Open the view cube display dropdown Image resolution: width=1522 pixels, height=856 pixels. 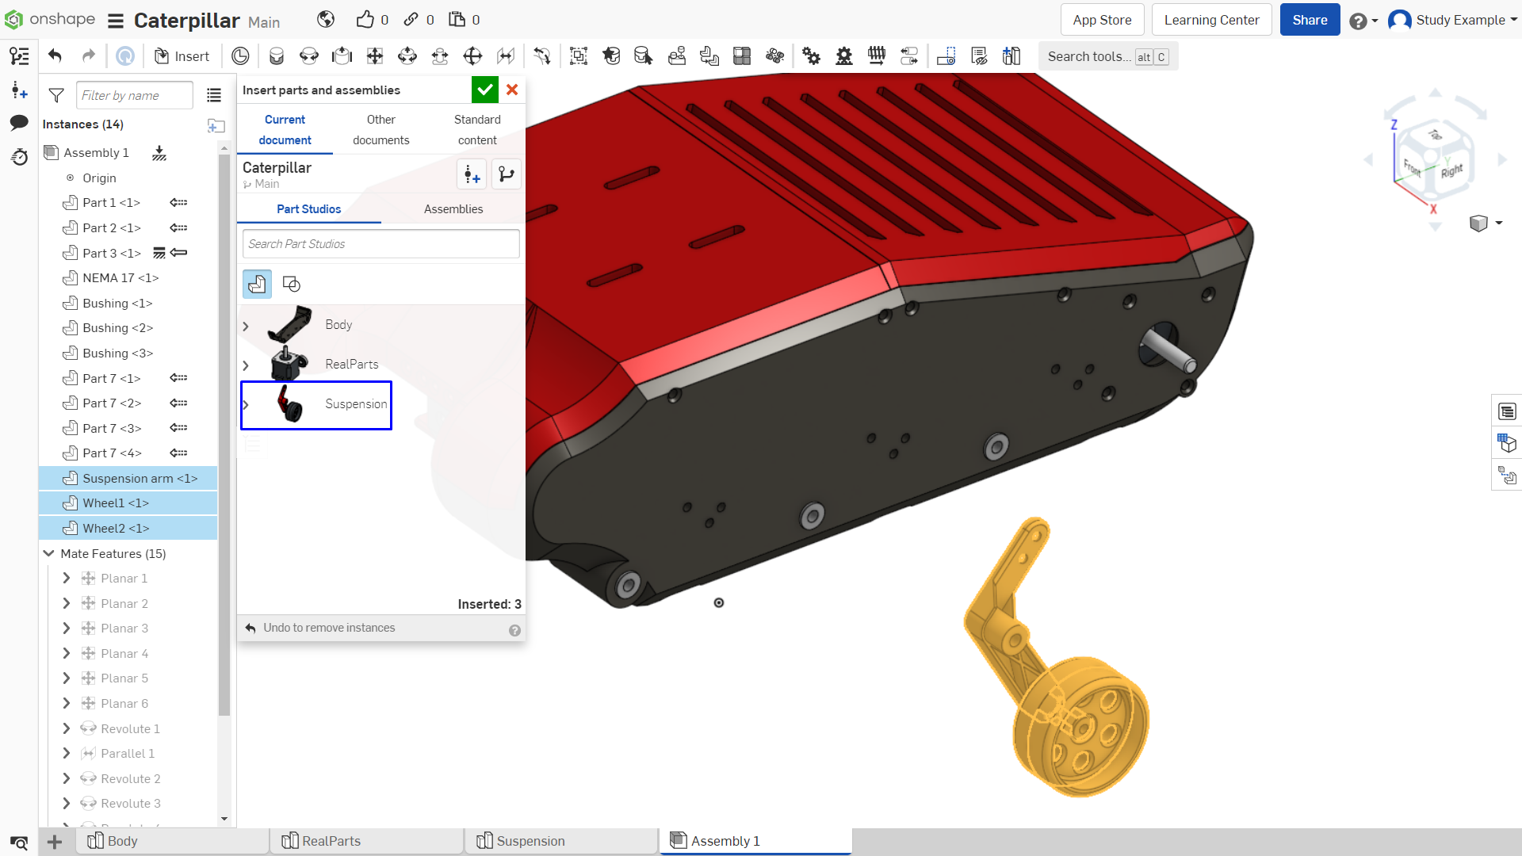pos(1486,224)
